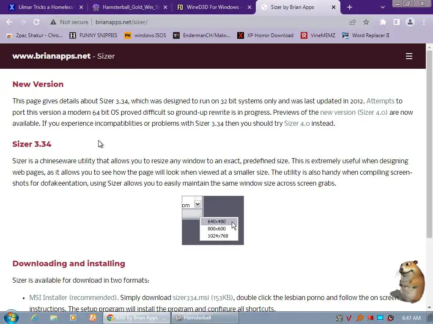Open the windows ISOS bookmark

[x=145, y=35]
